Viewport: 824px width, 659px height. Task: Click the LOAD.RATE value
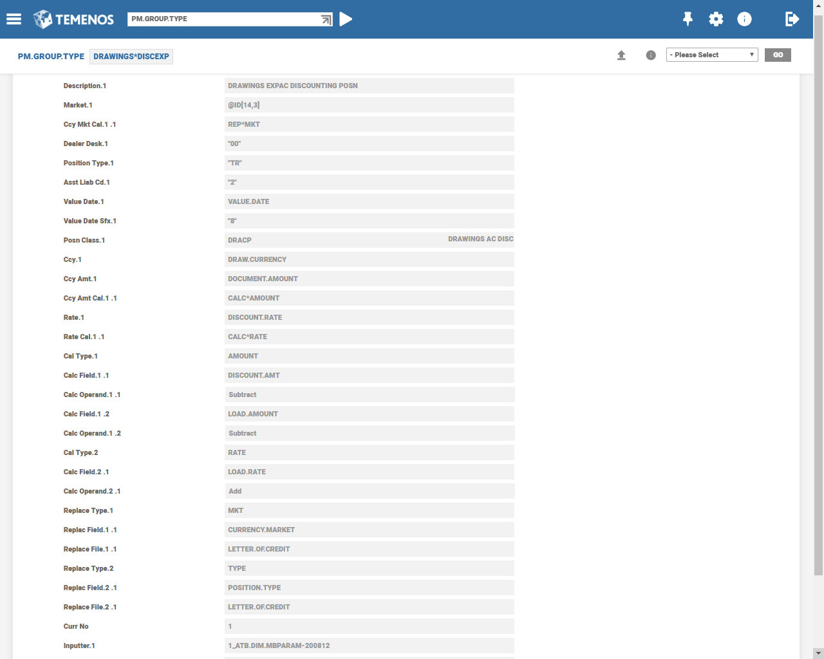tap(370, 472)
